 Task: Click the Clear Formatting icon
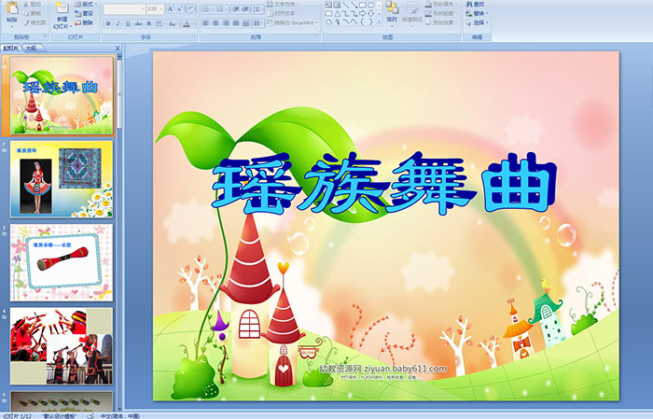click(x=190, y=8)
